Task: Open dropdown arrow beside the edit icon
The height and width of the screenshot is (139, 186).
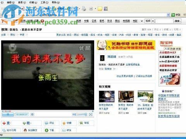Action: point(95,9)
